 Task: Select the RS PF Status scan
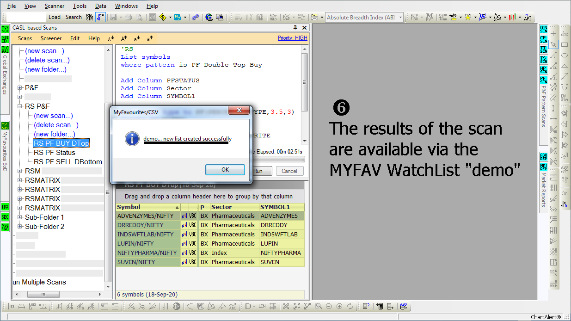(55, 153)
